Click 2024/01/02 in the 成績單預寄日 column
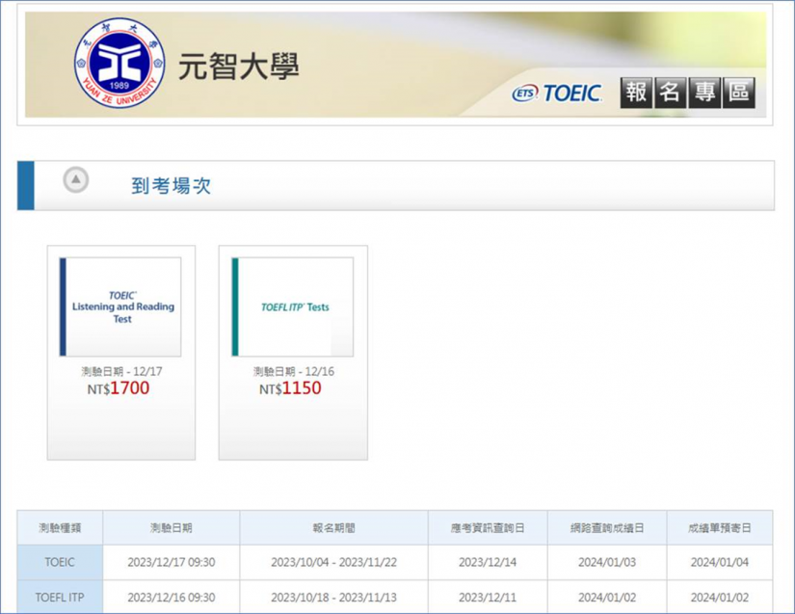 [x=720, y=598]
